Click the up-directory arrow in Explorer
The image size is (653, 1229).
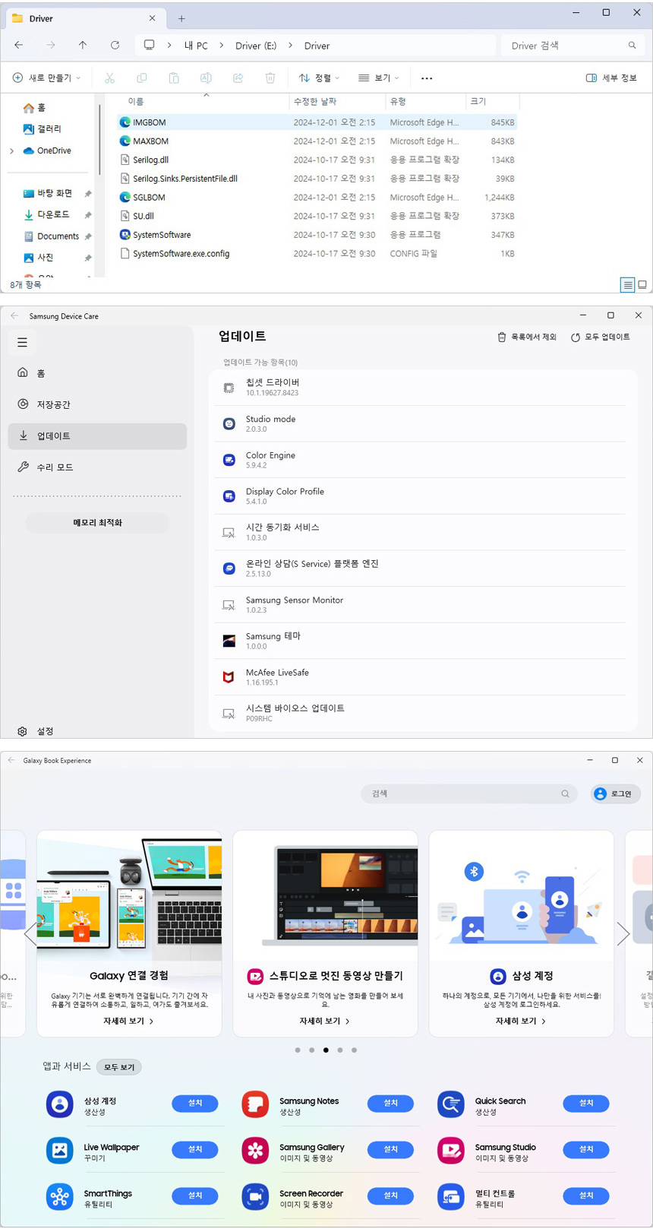click(x=83, y=46)
